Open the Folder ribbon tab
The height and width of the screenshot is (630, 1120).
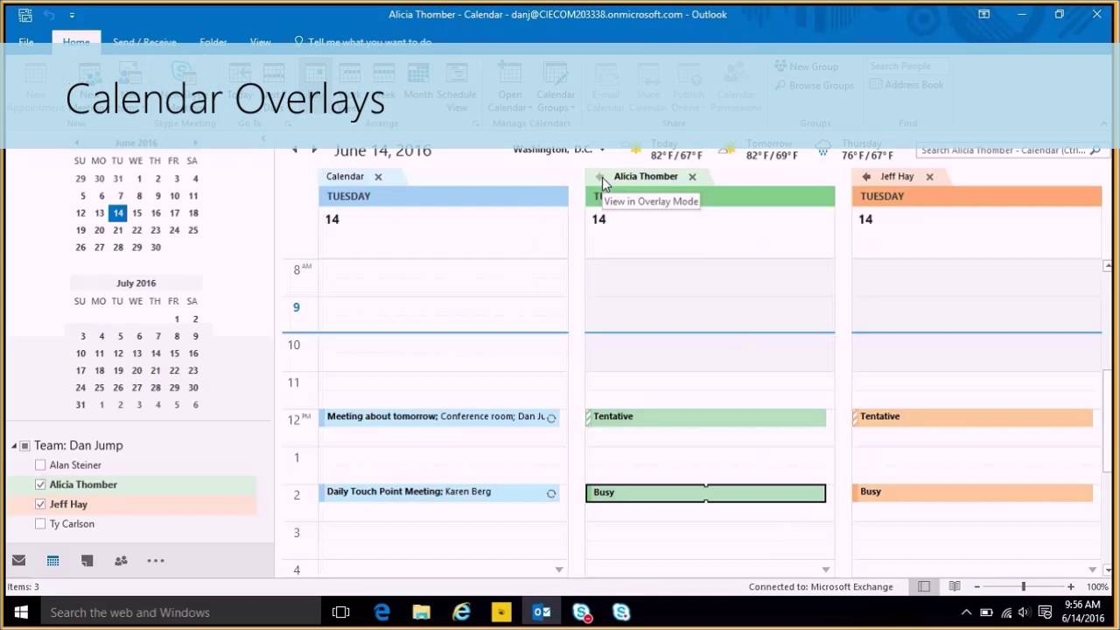tap(213, 41)
